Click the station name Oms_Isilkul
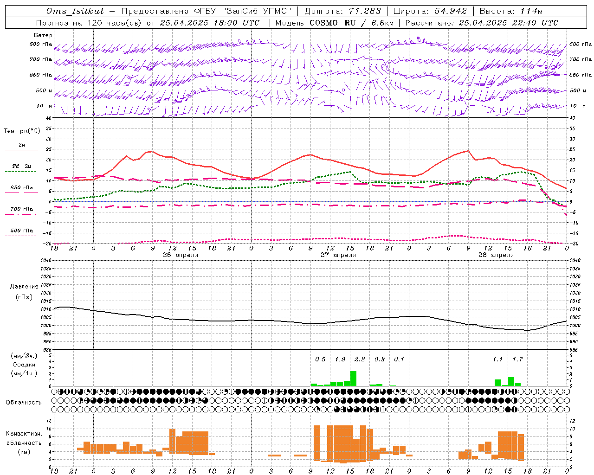 (x=76, y=11)
